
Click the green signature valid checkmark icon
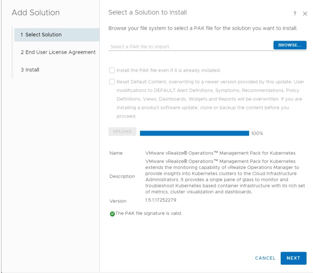click(112, 214)
